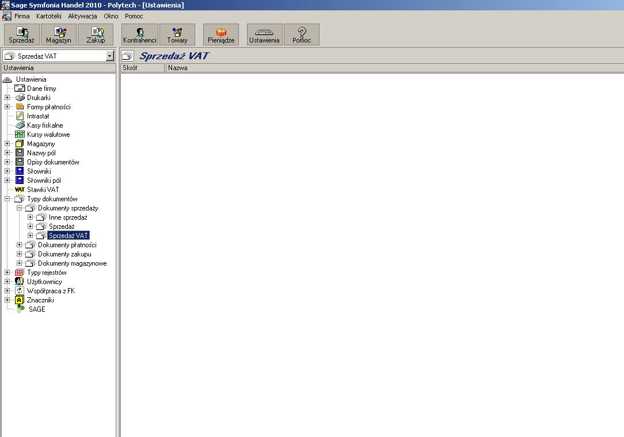Open the Okno menu
This screenshot has height=437, width=624.
111,16
